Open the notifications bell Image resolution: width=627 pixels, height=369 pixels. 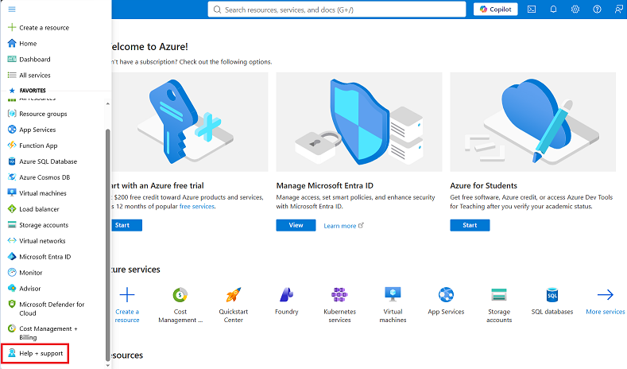point(553,10)
